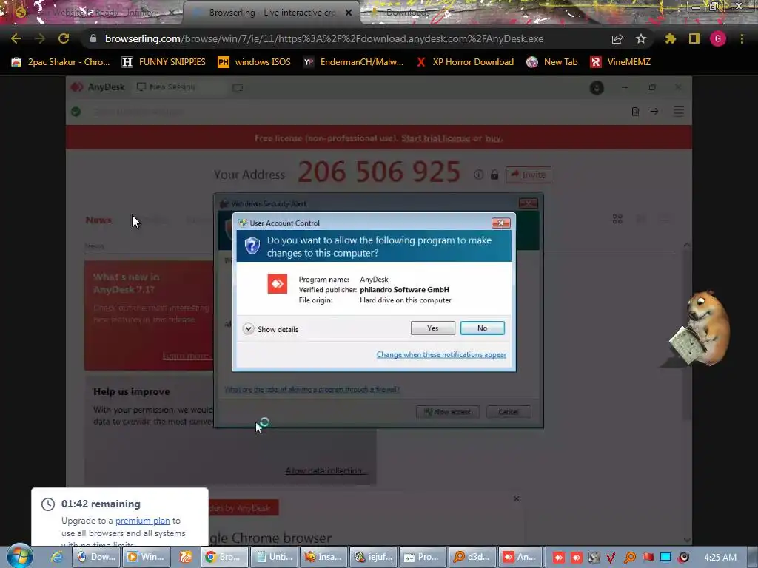Close the ad banner beside Chrome browser text
Viewport: 758px width, 568px height.
(x=516, y=498)
